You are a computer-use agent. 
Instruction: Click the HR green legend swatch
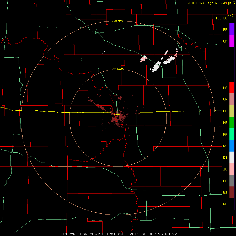pyautogui.click(x=232, y=122)
